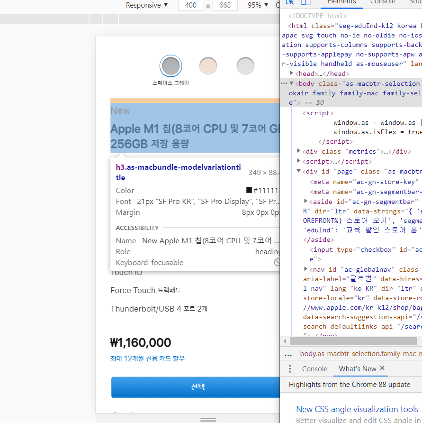Click the Force Touch 트랙패드 text
The image size is (422, 423).
146,290
